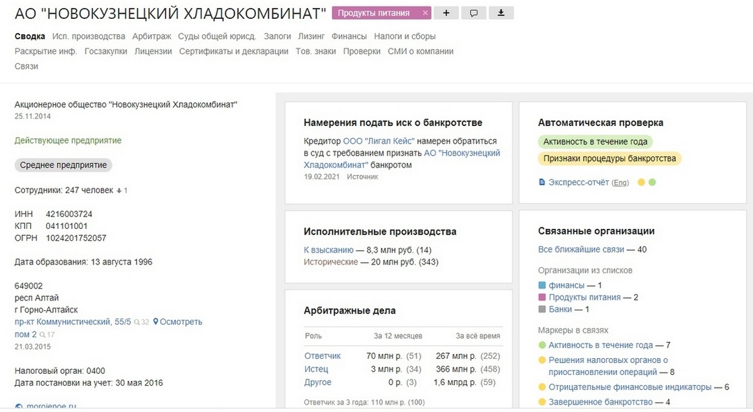Open the Арбитраж tab
Viewport: 753px width, 412px height.
pos(152,36)
